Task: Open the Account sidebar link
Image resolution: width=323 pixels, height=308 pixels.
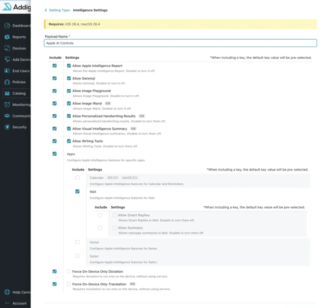Action: (x=19, y=303)
